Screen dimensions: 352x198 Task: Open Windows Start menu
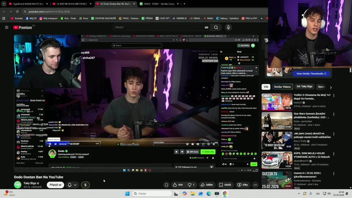127,194
